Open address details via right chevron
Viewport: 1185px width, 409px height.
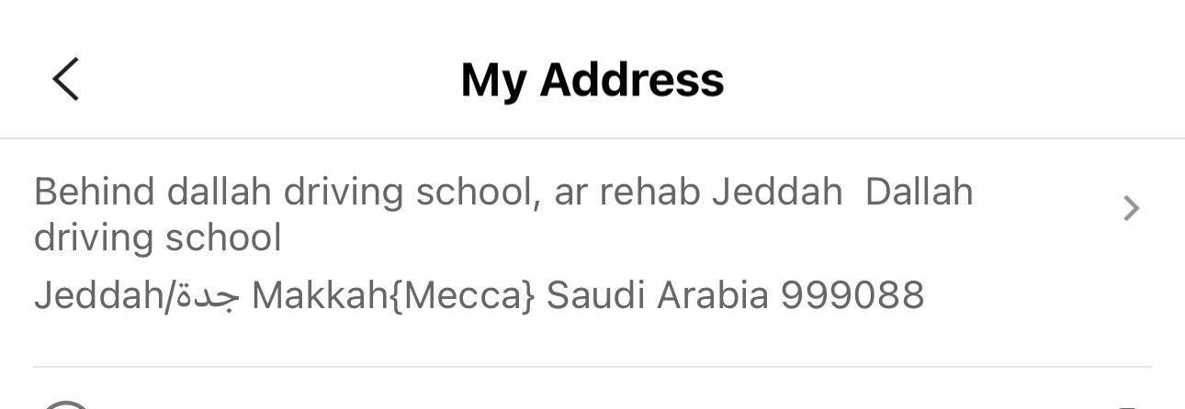pyautogui.click(x=1132, y=209)
